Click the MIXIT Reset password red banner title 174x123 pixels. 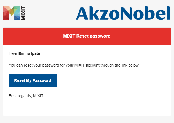click(x=87, y=36)
